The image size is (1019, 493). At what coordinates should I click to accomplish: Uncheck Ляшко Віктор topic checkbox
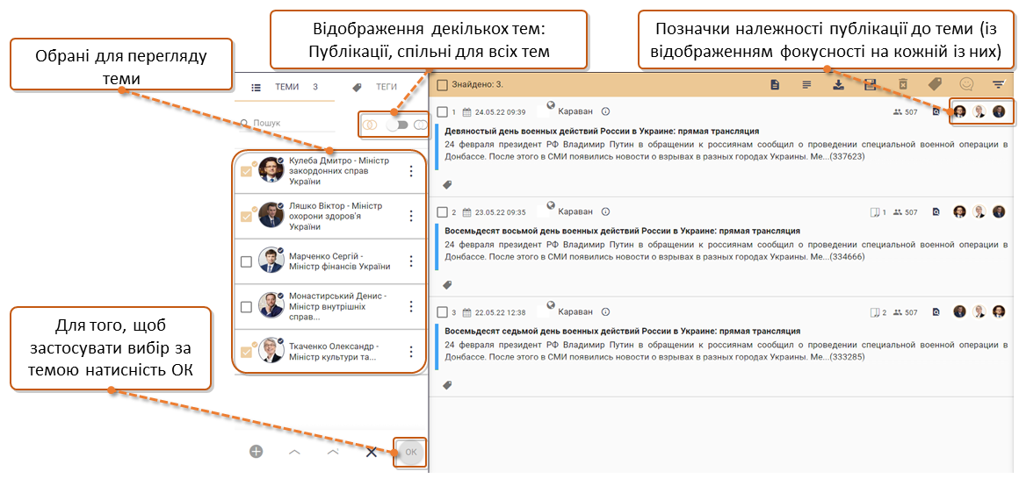click(x=246, y=216)
